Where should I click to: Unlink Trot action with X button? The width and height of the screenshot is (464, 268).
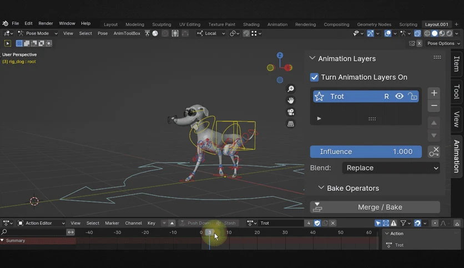pyautogui.click(x=332, y=223)
